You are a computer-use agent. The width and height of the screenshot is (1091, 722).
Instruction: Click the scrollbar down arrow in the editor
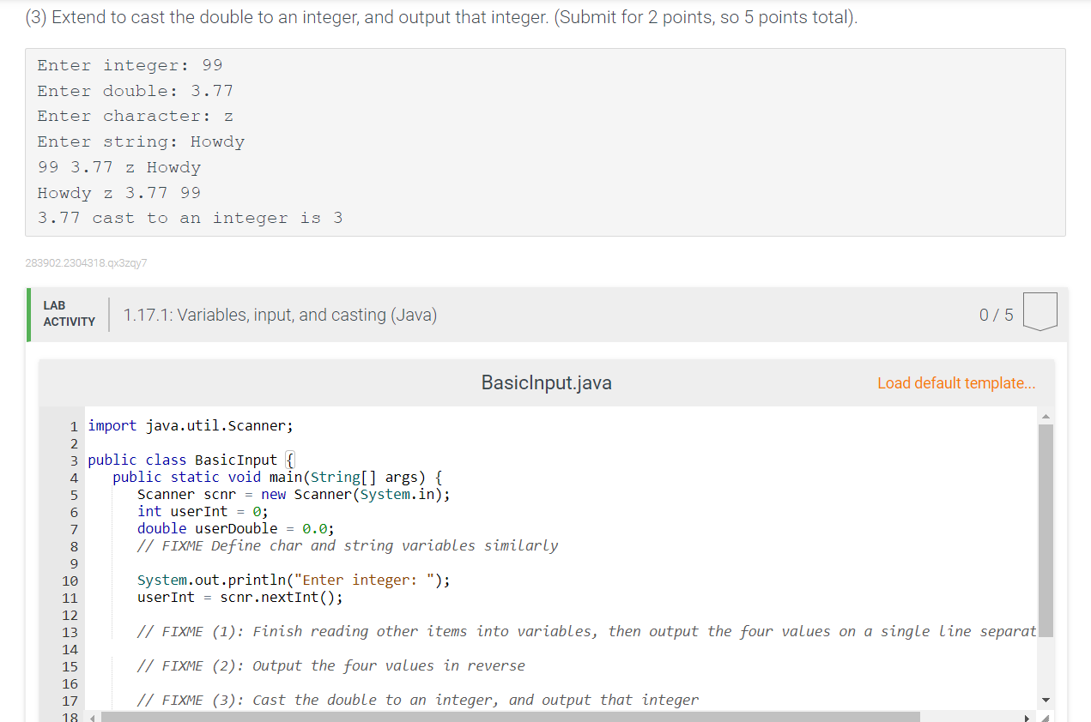tap(1046, 701)
